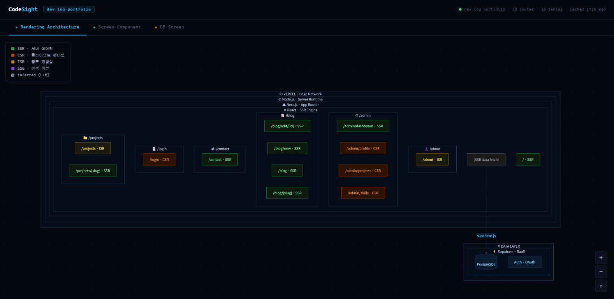Click the supabase-js edge label
This screenshot has height=299, width=614.
[486, 236]
